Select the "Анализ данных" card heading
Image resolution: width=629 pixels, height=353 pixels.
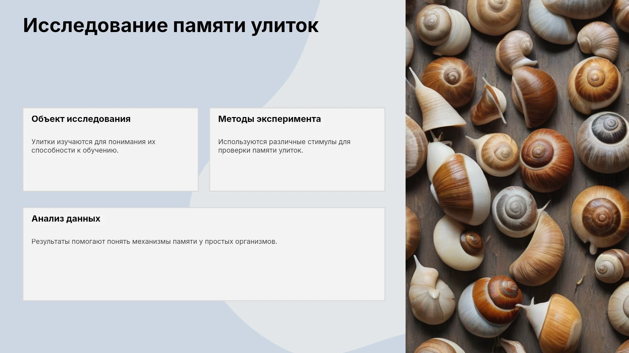pos(66,219)
